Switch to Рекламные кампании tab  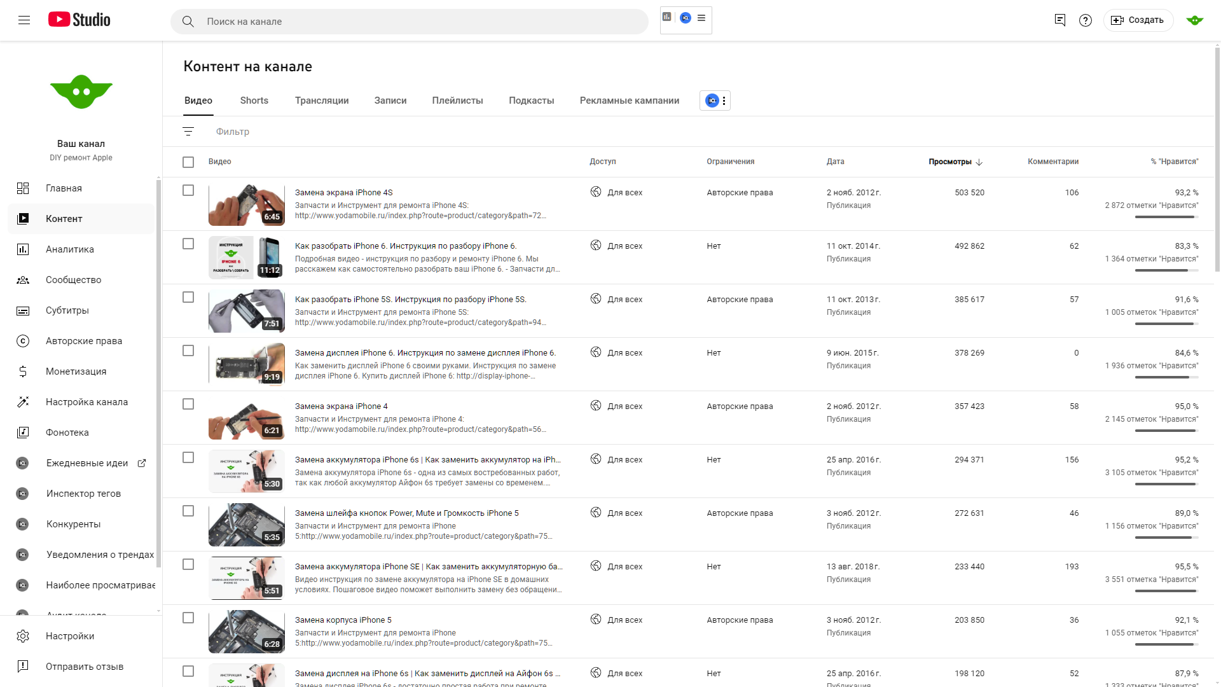(630, 101)
